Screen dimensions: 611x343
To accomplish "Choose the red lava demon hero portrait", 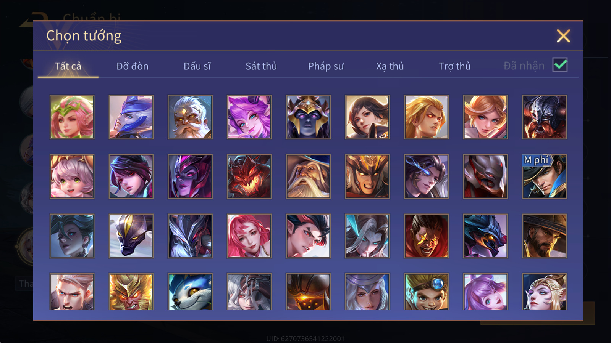I will click(249, 176).
